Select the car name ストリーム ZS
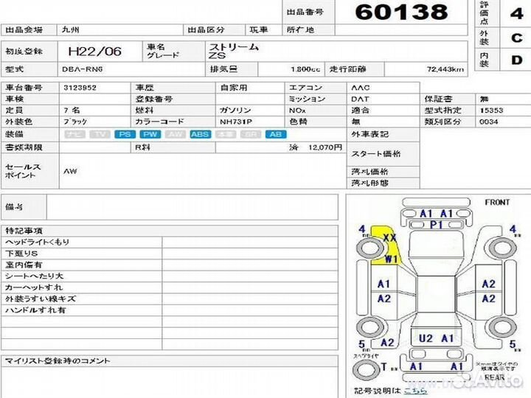Viewport: 531px width, 398px height. [x=234, y=51]
